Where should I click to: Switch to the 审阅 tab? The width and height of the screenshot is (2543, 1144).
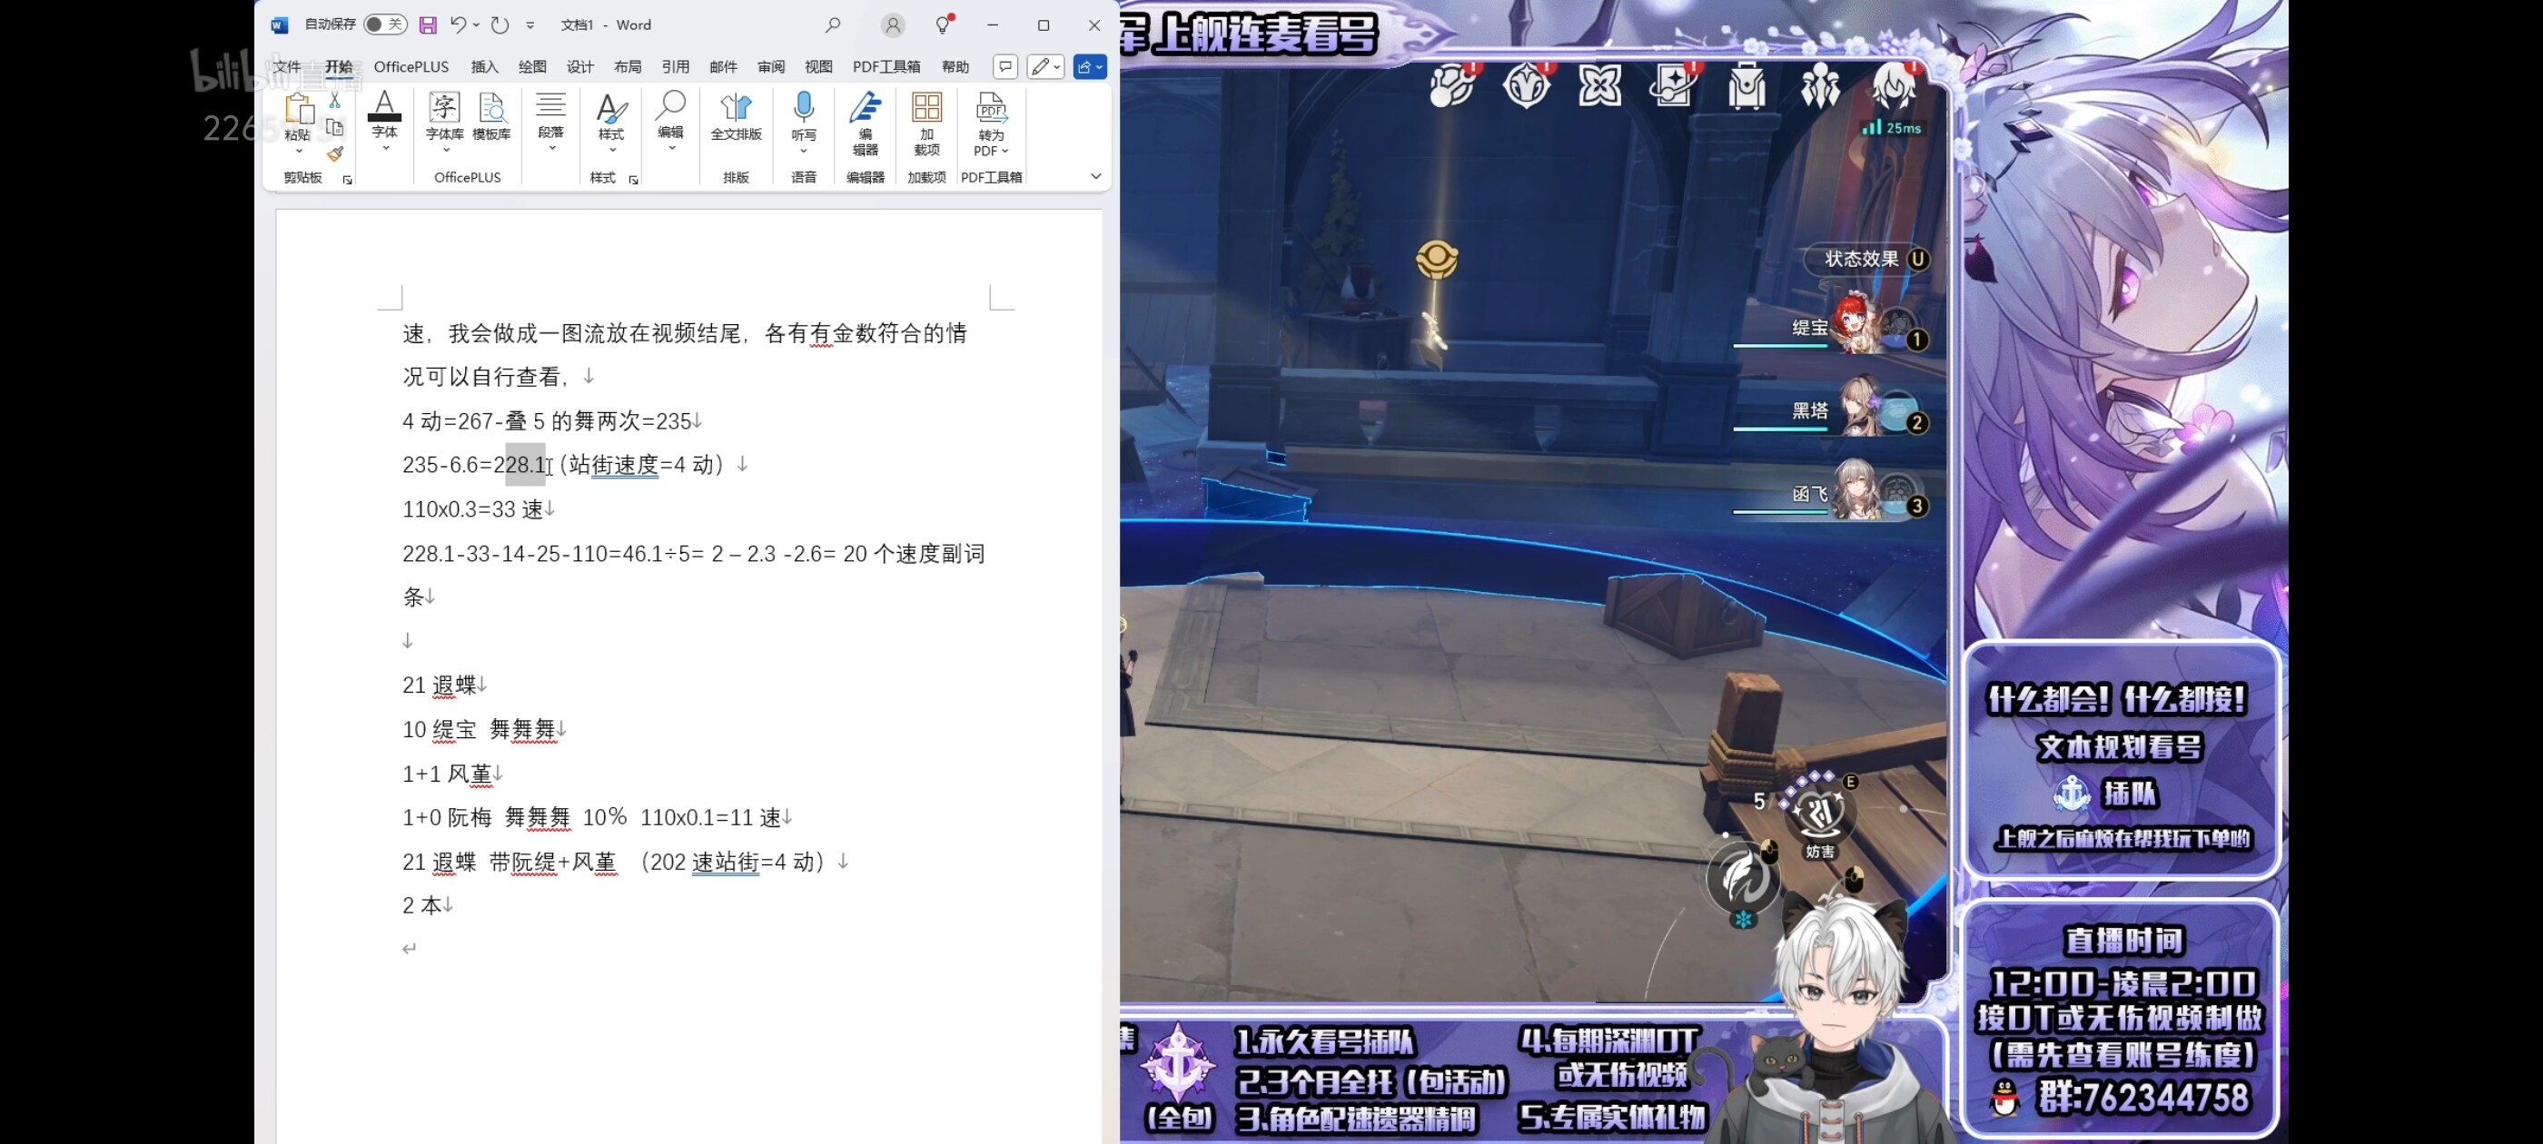(770, 66)
